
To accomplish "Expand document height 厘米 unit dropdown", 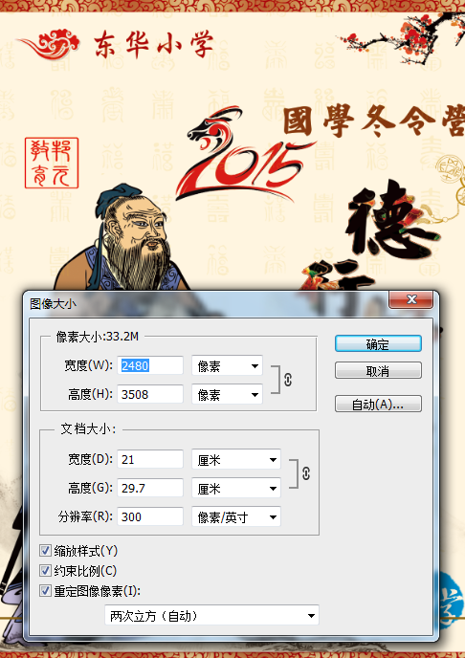I will [236, 488].
